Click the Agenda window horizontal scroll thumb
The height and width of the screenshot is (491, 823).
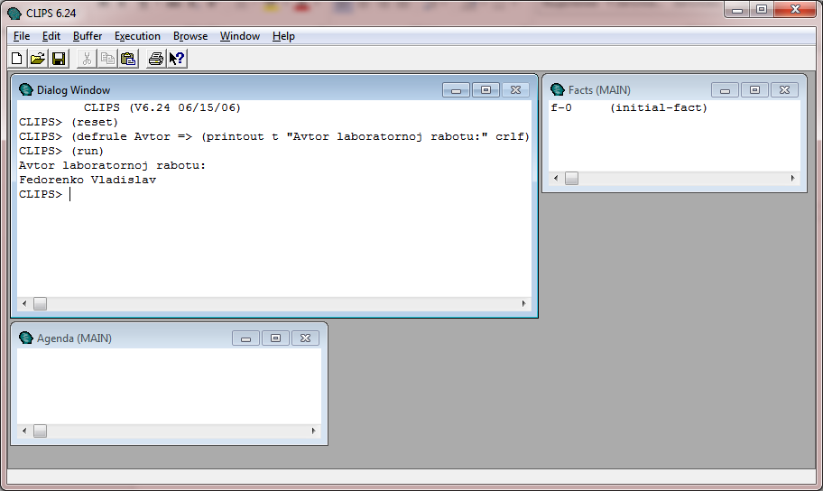[x=41, y=431]
